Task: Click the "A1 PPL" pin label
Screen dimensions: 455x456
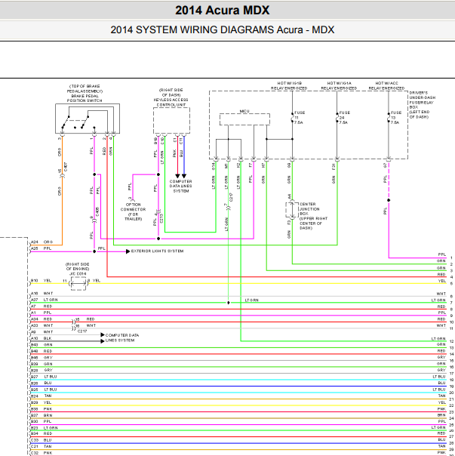Action: coord(41,313)
